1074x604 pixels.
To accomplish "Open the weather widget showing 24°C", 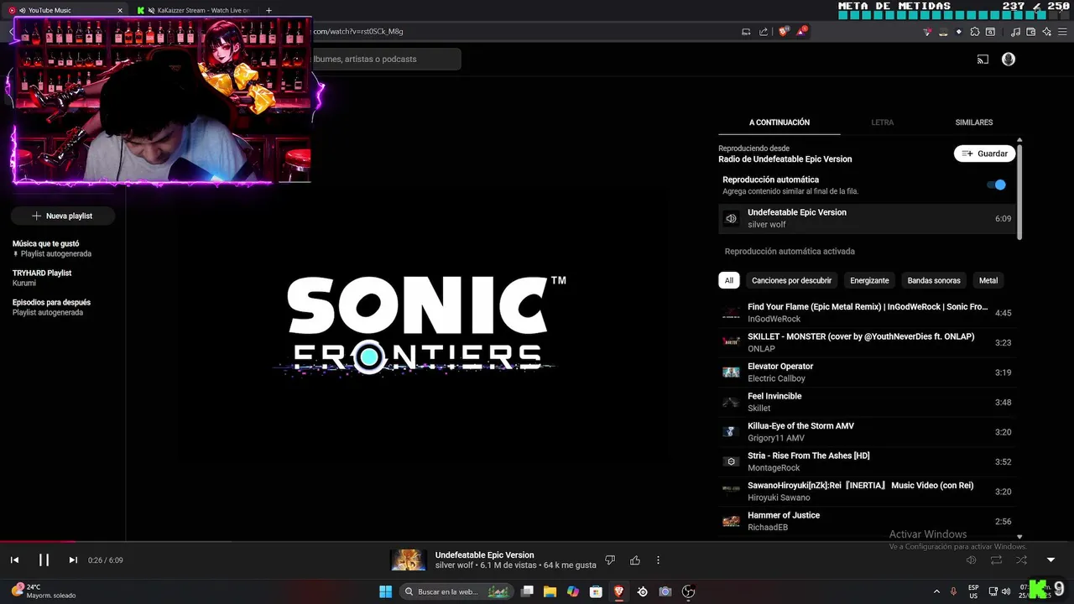I will click(x=44, y=591).
